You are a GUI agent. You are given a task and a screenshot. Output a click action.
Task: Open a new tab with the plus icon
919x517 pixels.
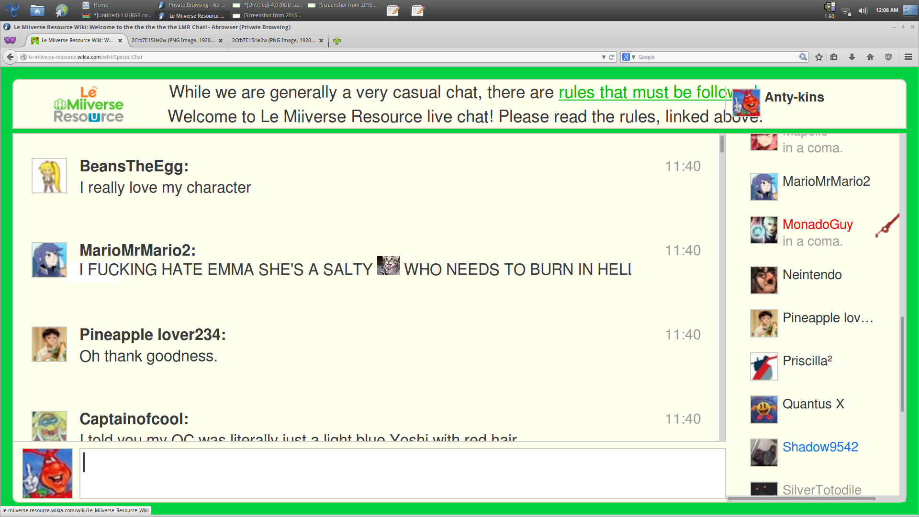[337, 41]
